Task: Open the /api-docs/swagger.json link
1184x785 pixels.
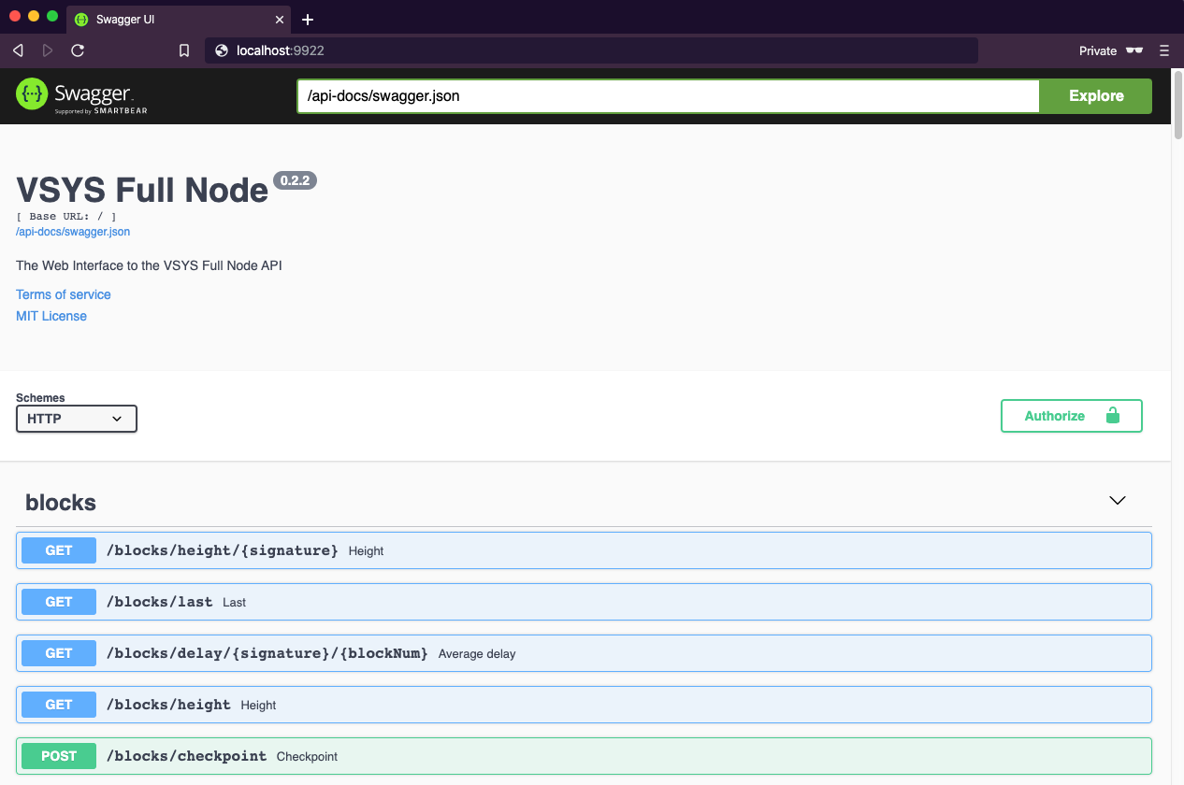Action: point(73,231)
